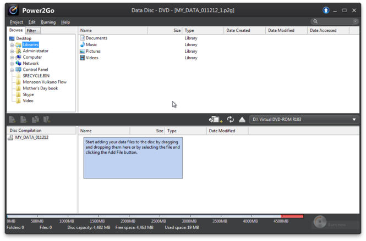
Task: Switch to the Browse tab
Action: click(16, 30)
